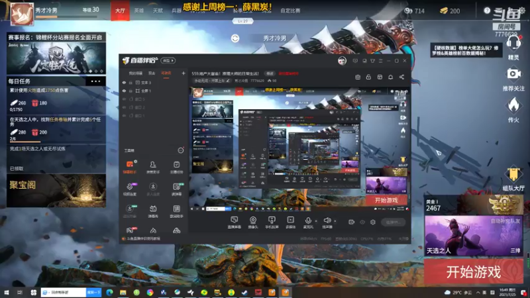Screen dimensions: 530x298
Task: Add a phone screen-cast source
Action: 272,223
